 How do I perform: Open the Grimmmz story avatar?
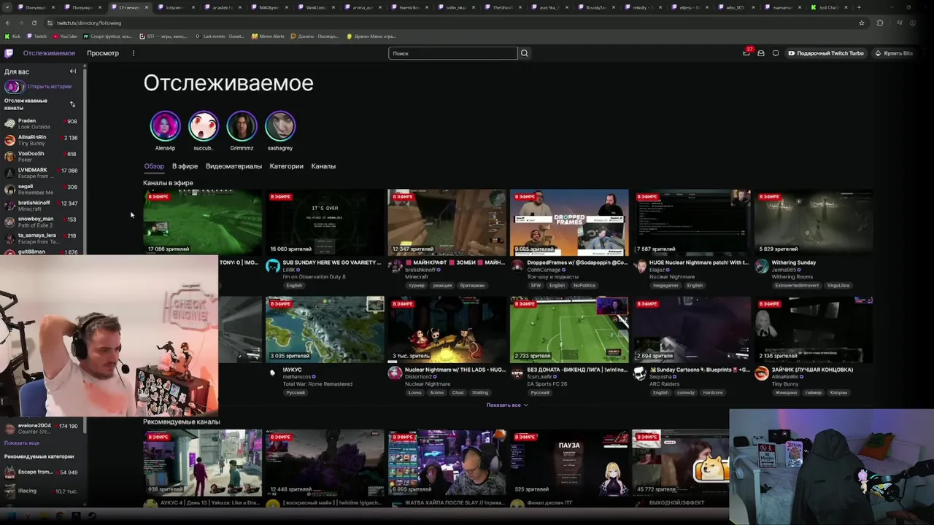click(x=242, y=126)
